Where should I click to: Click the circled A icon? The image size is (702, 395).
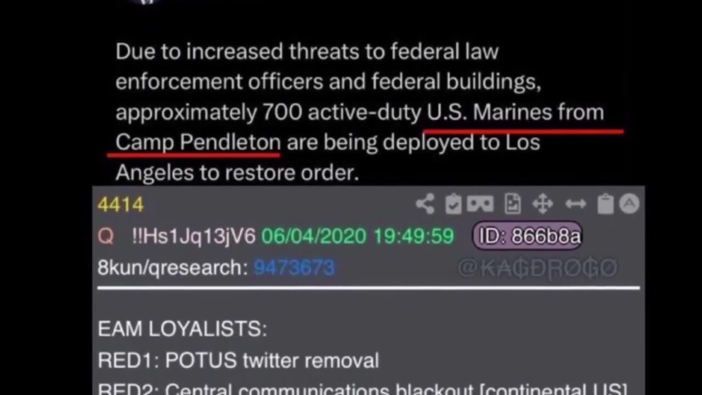pyautogui.click(x=629, y=204)
